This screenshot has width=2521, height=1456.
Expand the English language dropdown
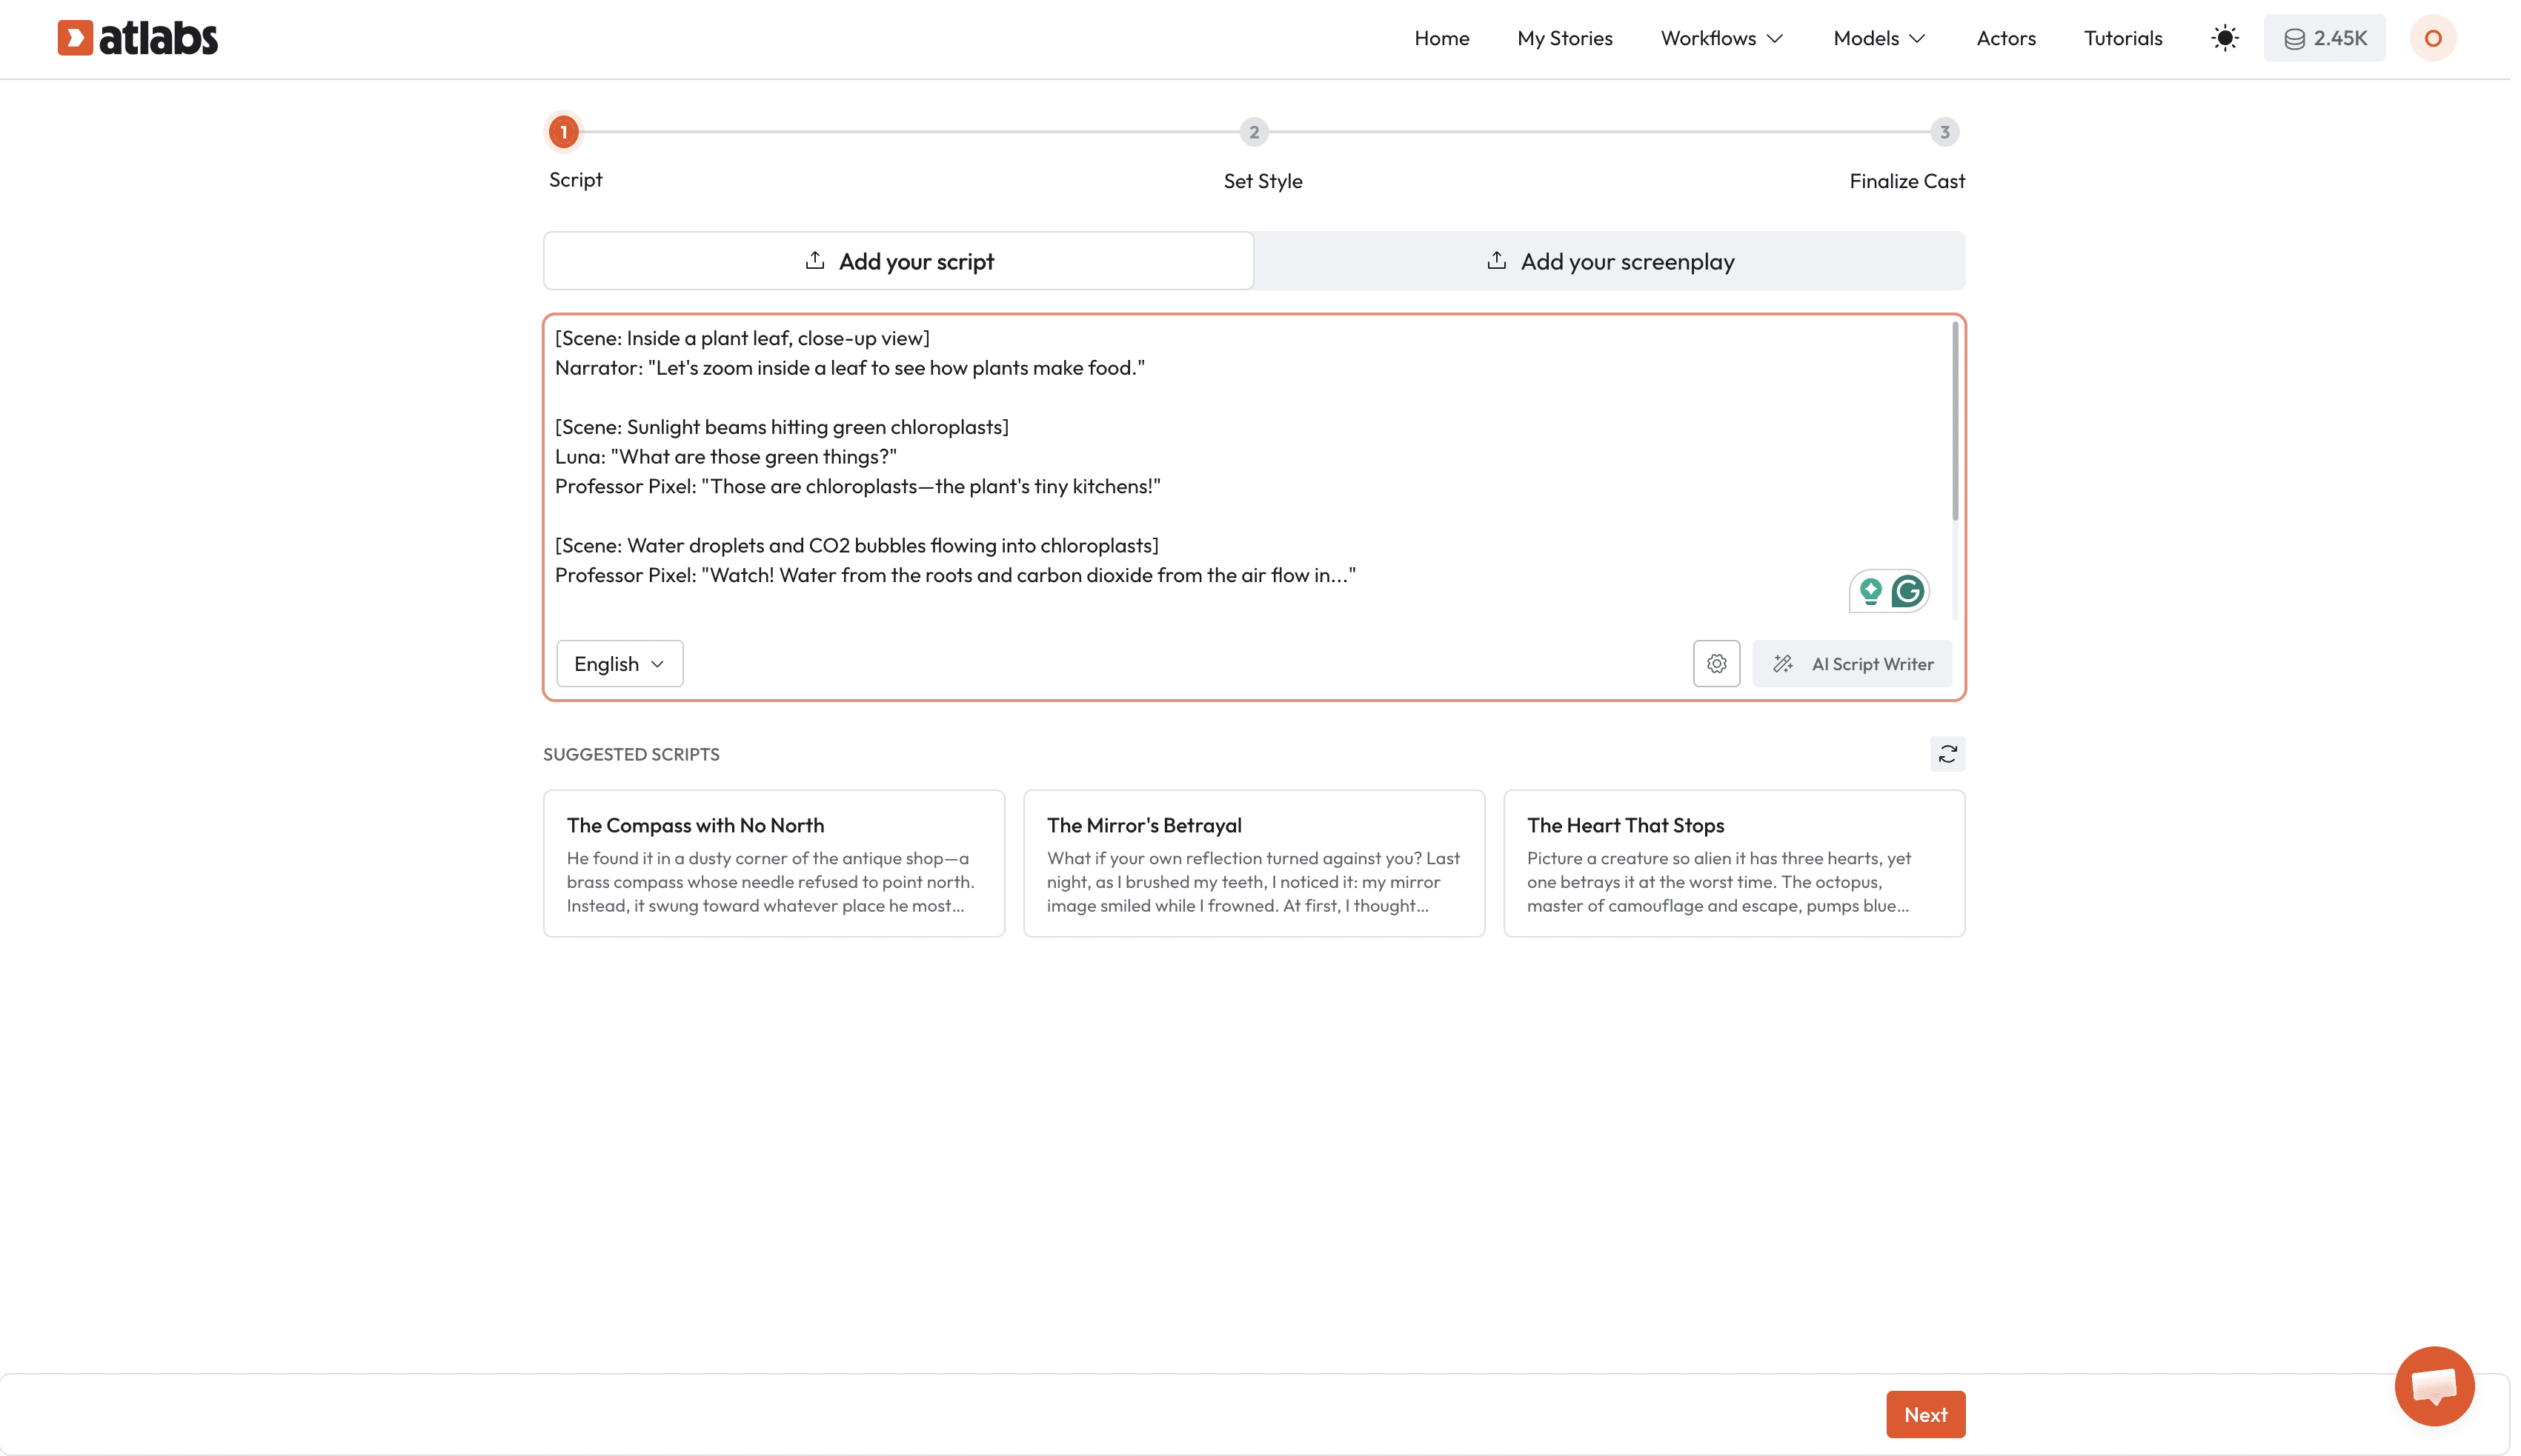click(620, 664)
